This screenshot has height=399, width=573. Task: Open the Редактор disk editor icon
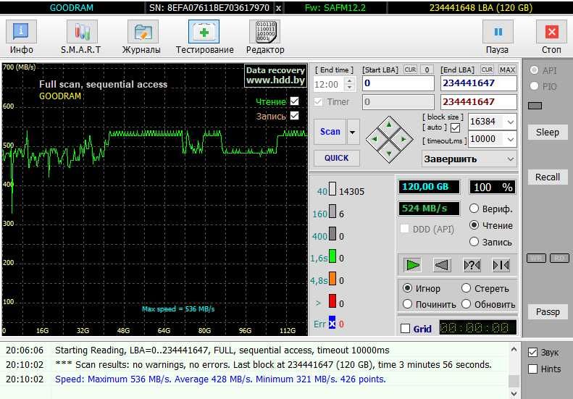264,33
